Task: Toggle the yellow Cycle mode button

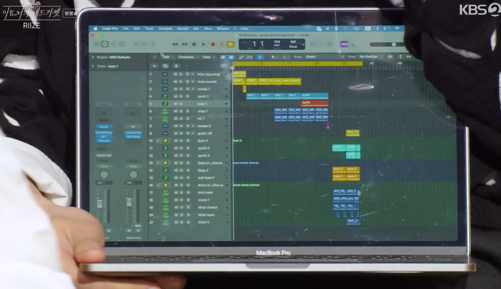Action: coord(230,44)
